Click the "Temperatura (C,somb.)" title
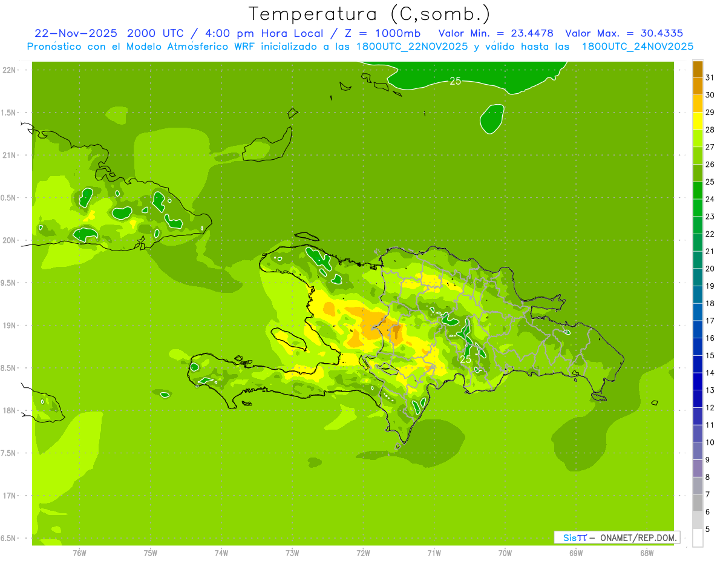The height and width of the screenshot is (561, 726). [x=370, y=14]
